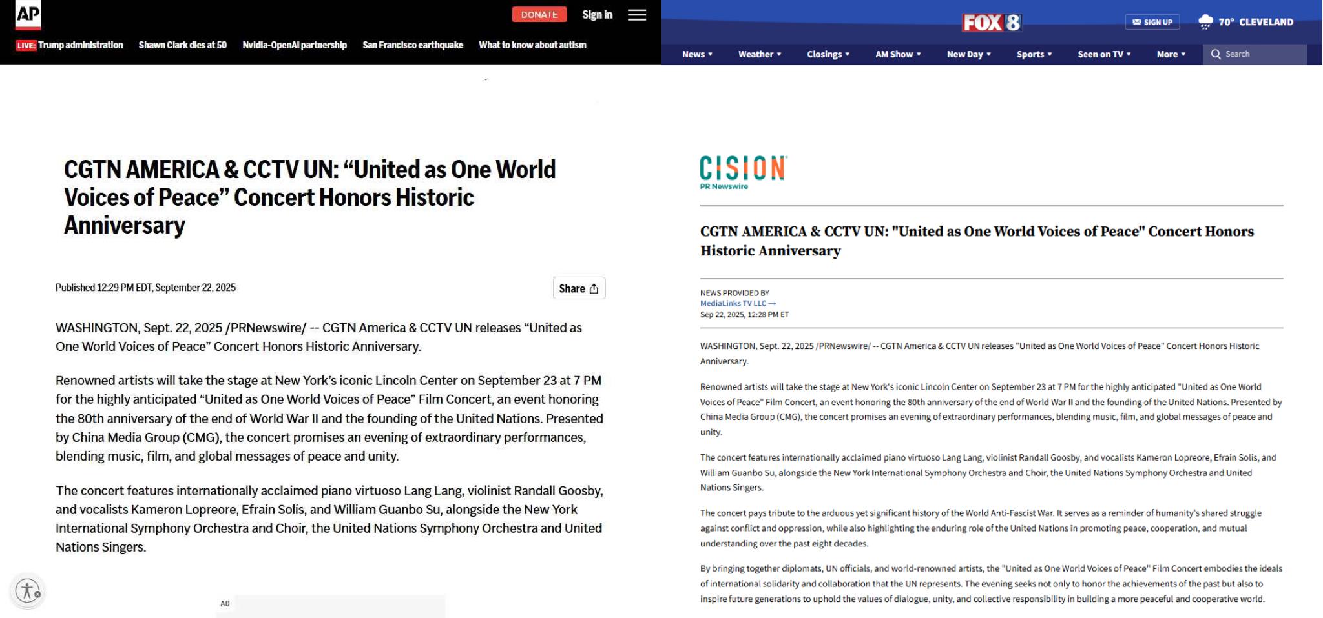This screenshot has width=1323, height=618.
Task: Open the Nvidia-OpenAI partnership topic
Action: click(295, 45)
